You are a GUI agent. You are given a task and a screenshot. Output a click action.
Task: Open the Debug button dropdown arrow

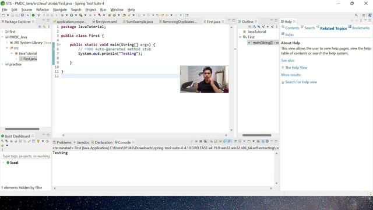pyautogui.click(x=66, y=15)
